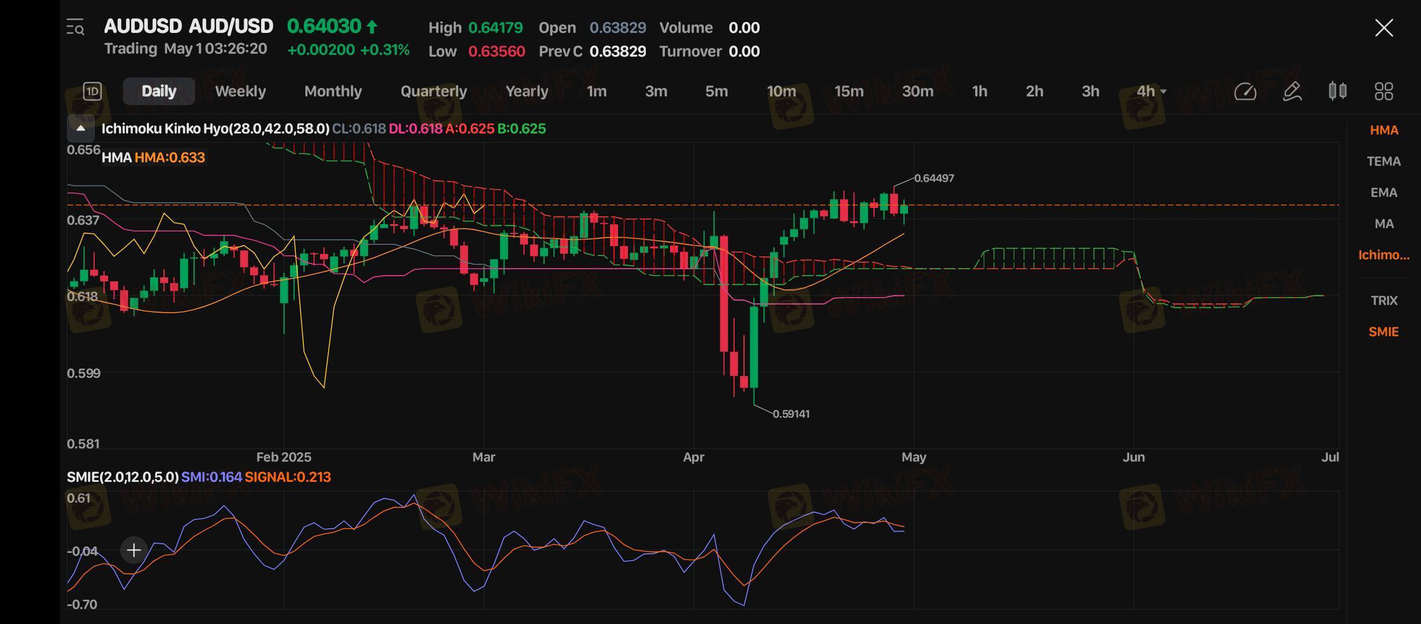Click the HMA legend label on chart
1421x624 pixels.
153,158
